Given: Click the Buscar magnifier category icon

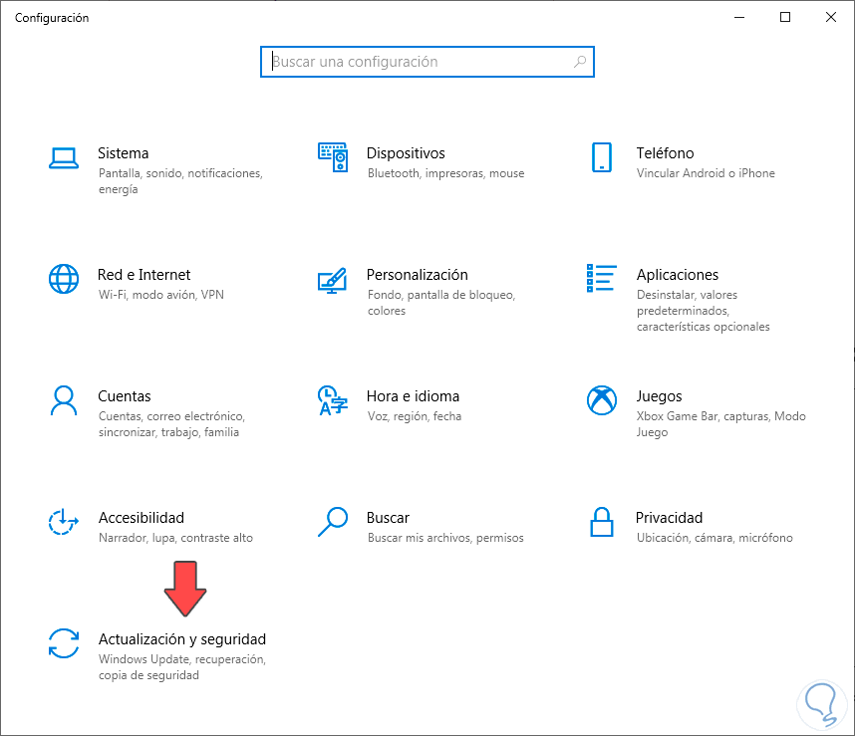Looking at the screenshot, I should click(x=332, y=520).
